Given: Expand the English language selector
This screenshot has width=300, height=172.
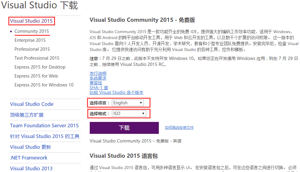Looking at the screenshot, I should click(128, 103).
